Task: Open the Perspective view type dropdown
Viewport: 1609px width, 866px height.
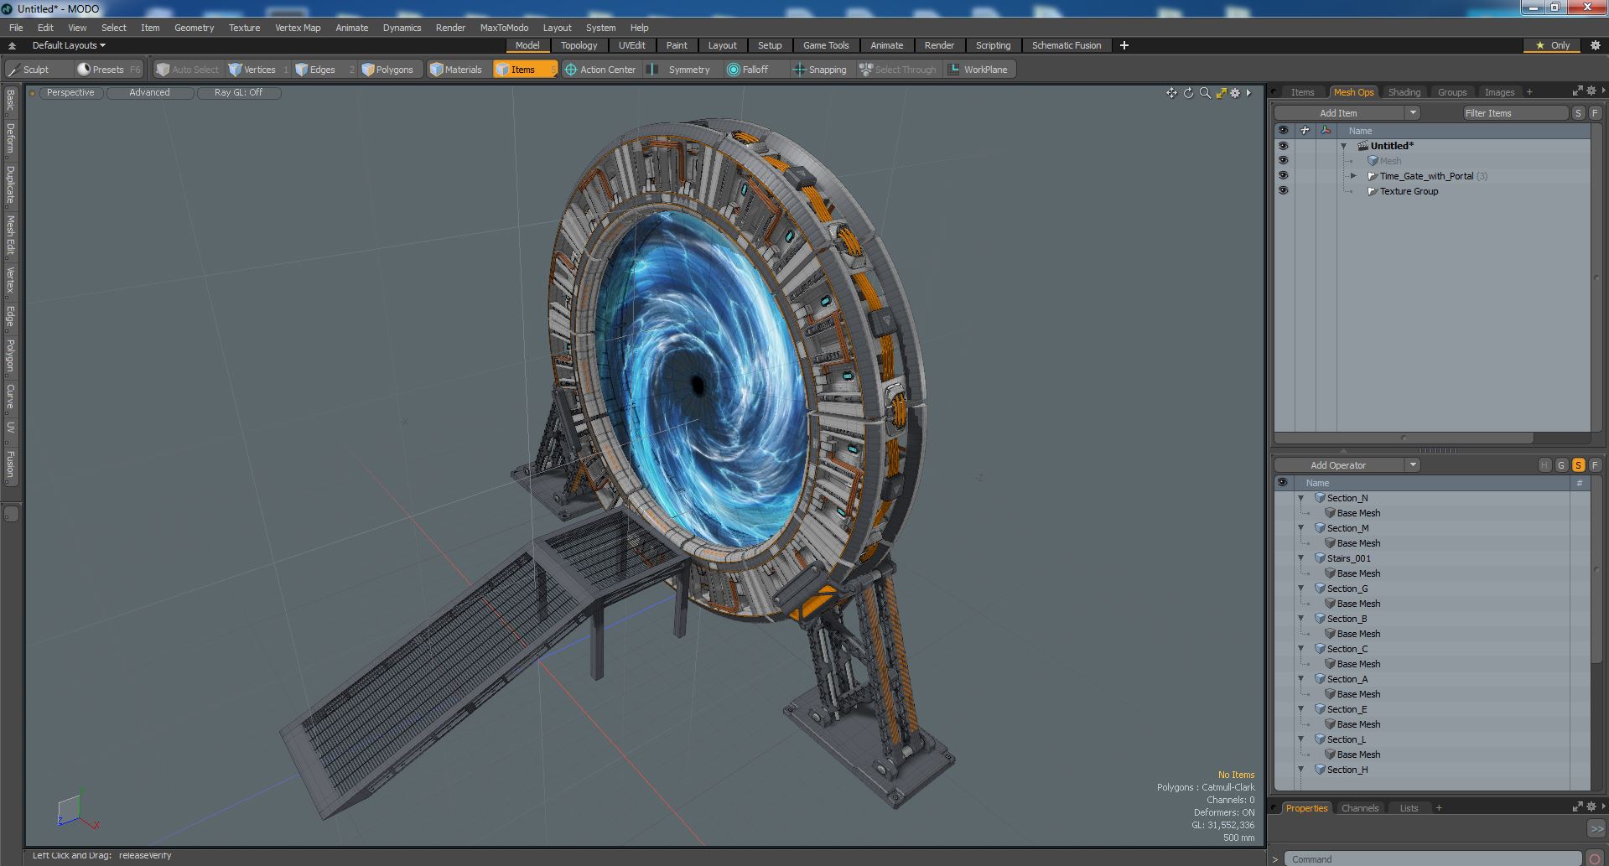Action: [70, 93]
